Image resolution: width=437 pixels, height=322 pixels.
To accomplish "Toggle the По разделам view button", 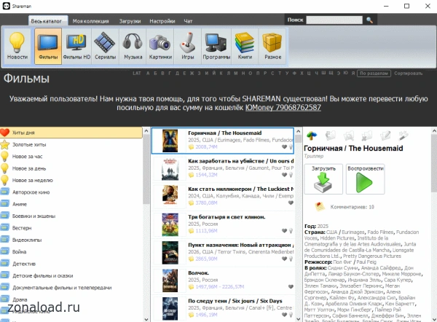I will (374, 74).
